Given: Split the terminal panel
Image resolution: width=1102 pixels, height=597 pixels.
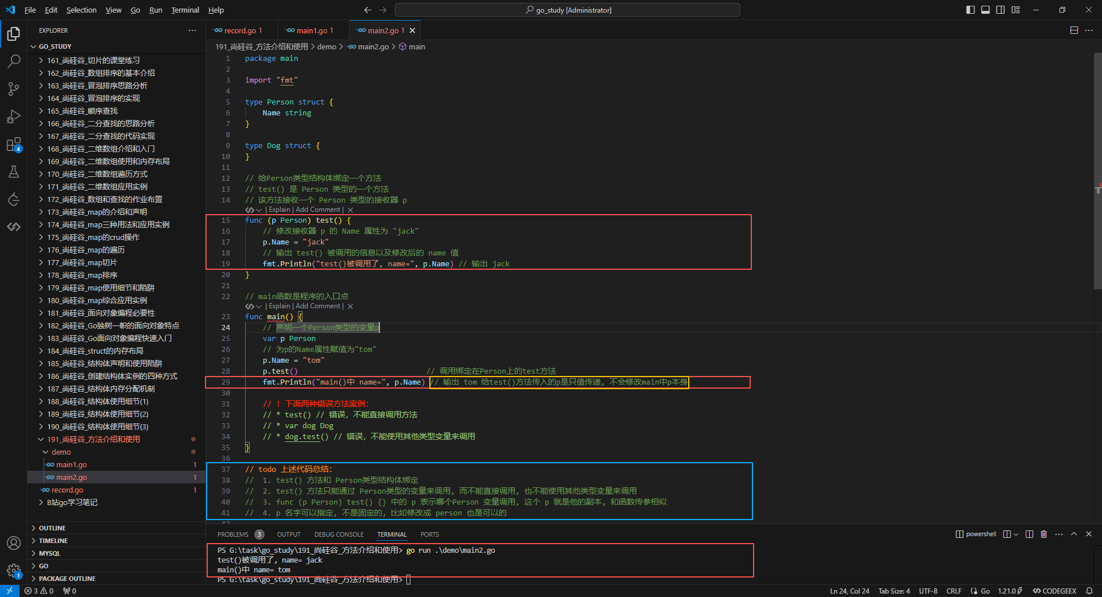Looking at the screenshot, I should point(1029,534).
